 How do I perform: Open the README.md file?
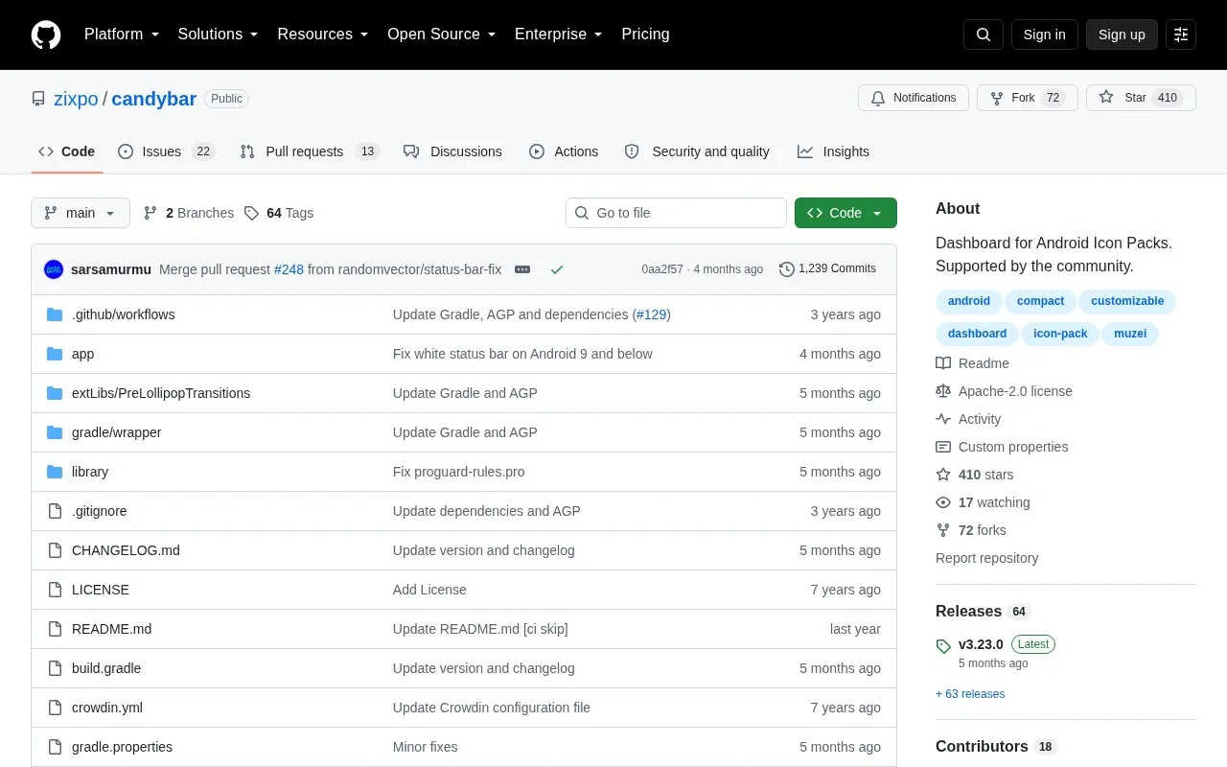click(x=111, y=629)
